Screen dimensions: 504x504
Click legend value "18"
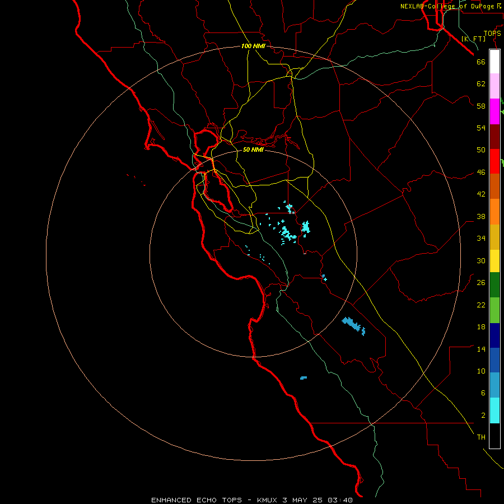(x=481, y=327)
